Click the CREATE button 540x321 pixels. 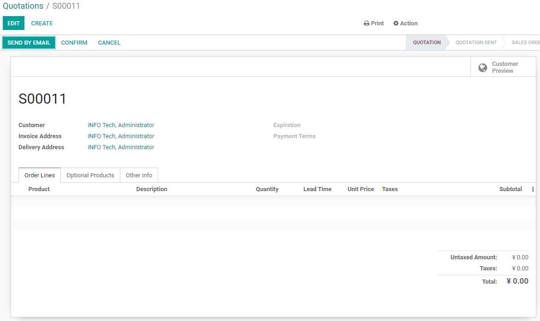click(42, 23)
